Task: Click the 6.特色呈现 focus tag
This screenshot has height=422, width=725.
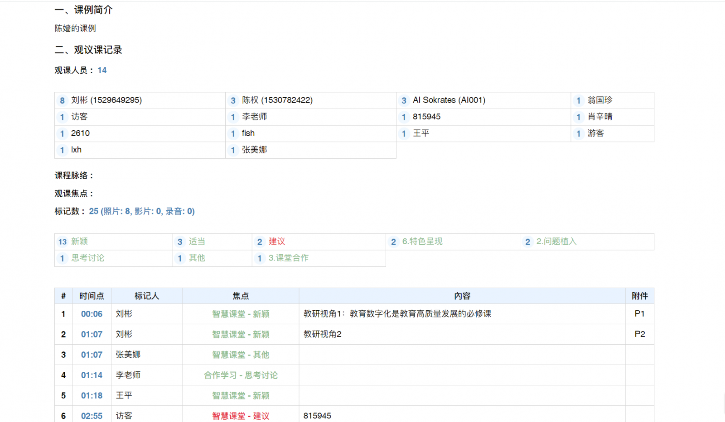Action: click(422, 242)
